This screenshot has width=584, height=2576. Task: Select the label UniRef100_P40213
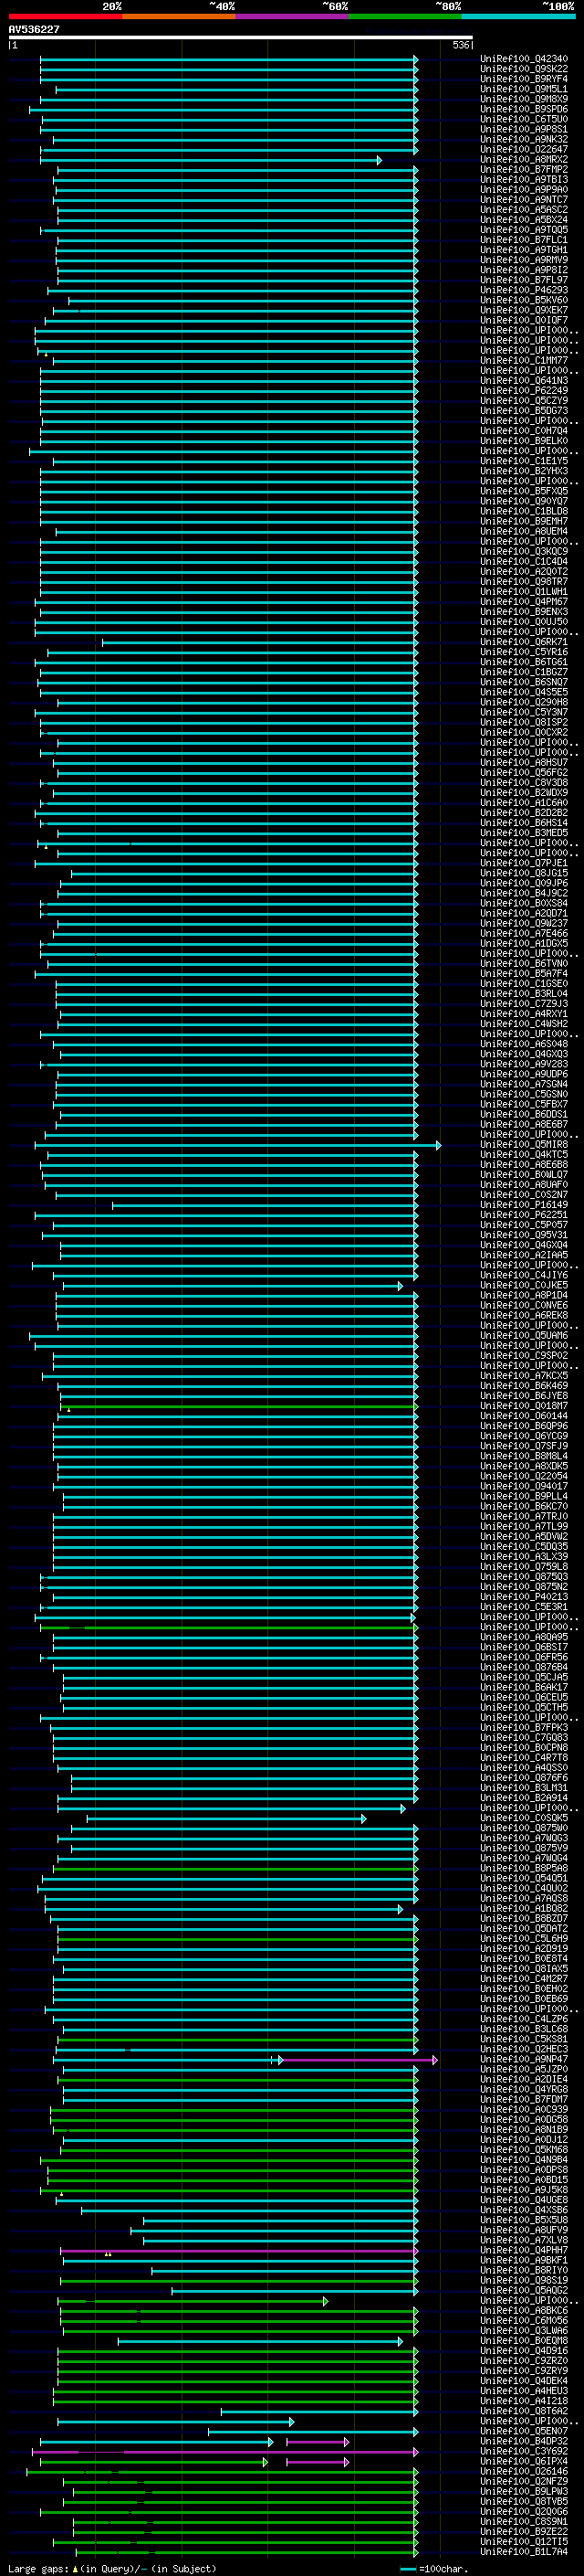pos(523,1597)
